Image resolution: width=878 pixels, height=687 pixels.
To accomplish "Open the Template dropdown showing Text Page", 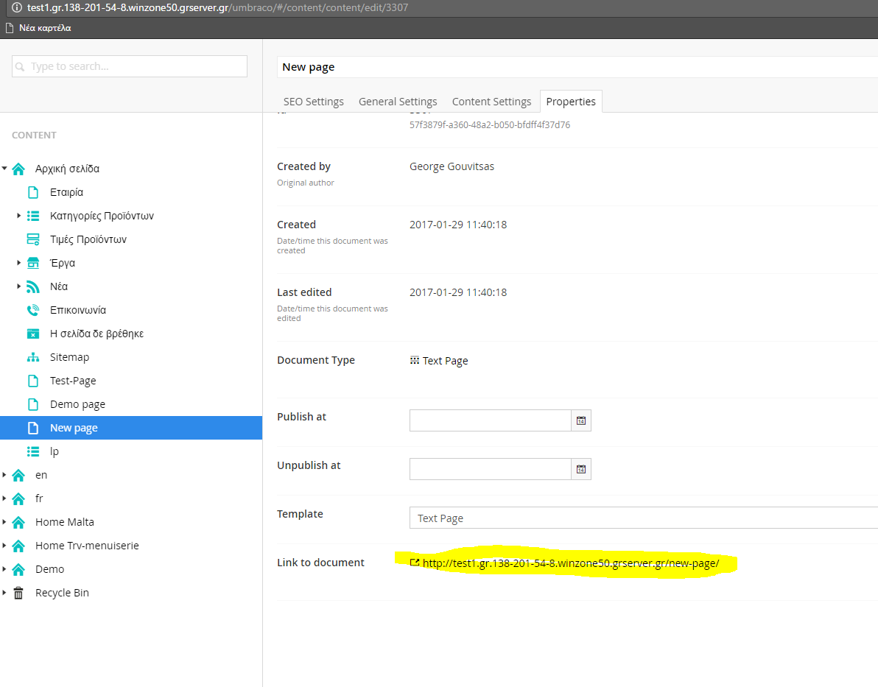I will click(x=642, y=518).
